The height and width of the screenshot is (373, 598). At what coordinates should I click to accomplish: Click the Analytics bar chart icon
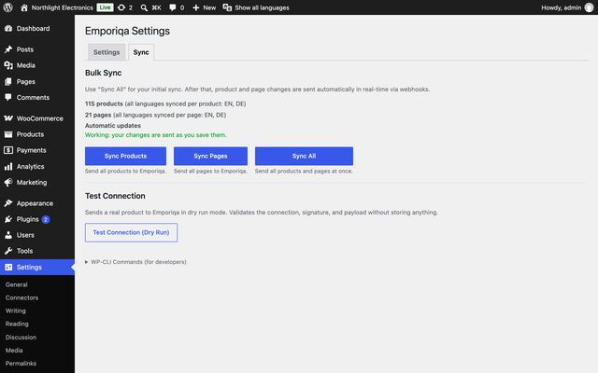tap(8, 166)
